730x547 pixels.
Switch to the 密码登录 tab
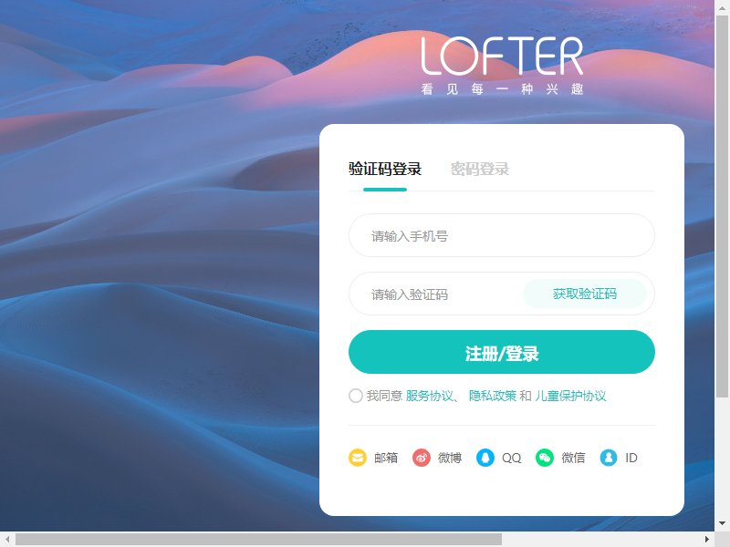[x=480, y=169]
